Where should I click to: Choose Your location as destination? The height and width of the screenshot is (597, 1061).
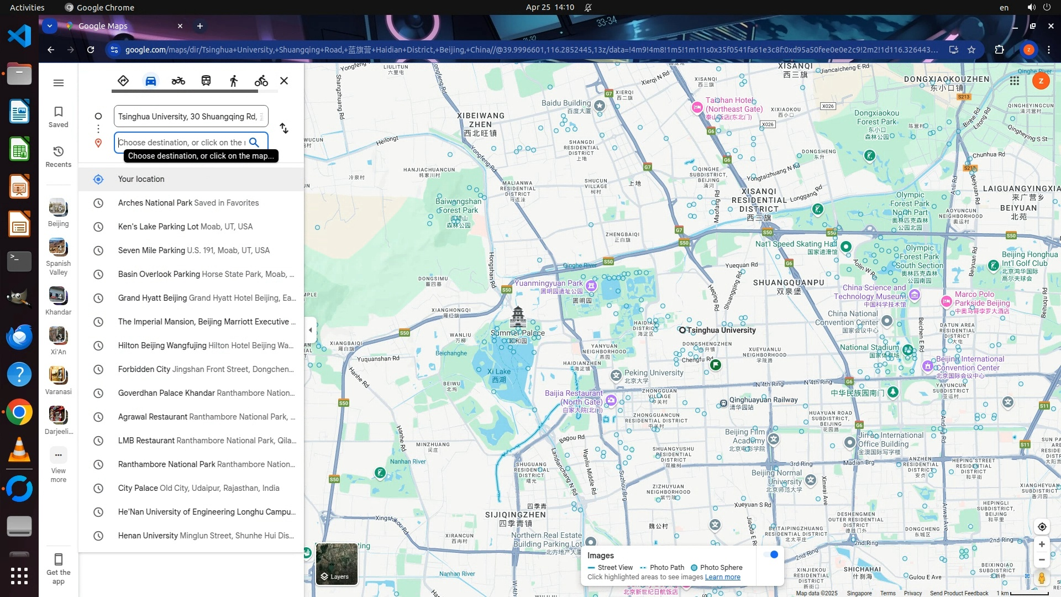click(x=141, y=179)
